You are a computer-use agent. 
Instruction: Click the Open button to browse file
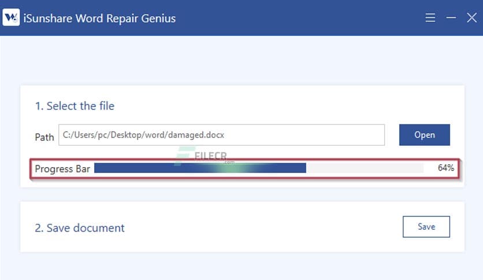coord(425,135)
